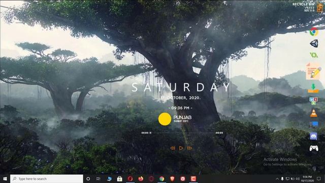325x183 pixels.
Task: Open Microsoft Store from the taskbar
Action: pos(120,178)
